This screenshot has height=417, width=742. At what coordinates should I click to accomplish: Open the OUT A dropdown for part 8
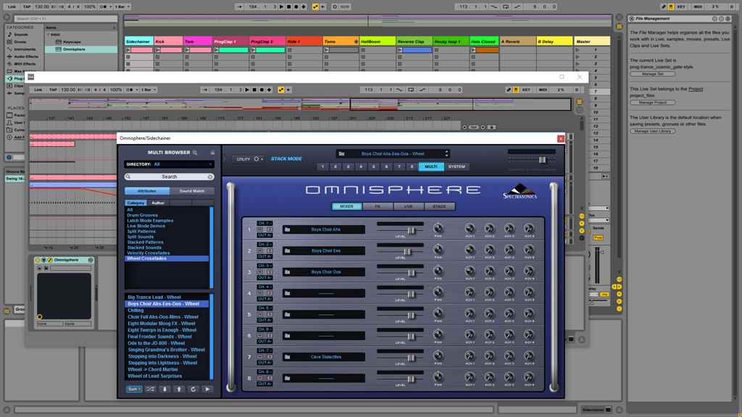(264, 384)
